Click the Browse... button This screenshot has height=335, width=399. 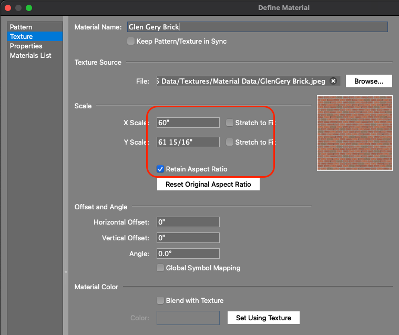click(372, 81)
